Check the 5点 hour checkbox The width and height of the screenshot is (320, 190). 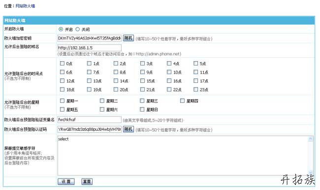click(196, 63)
